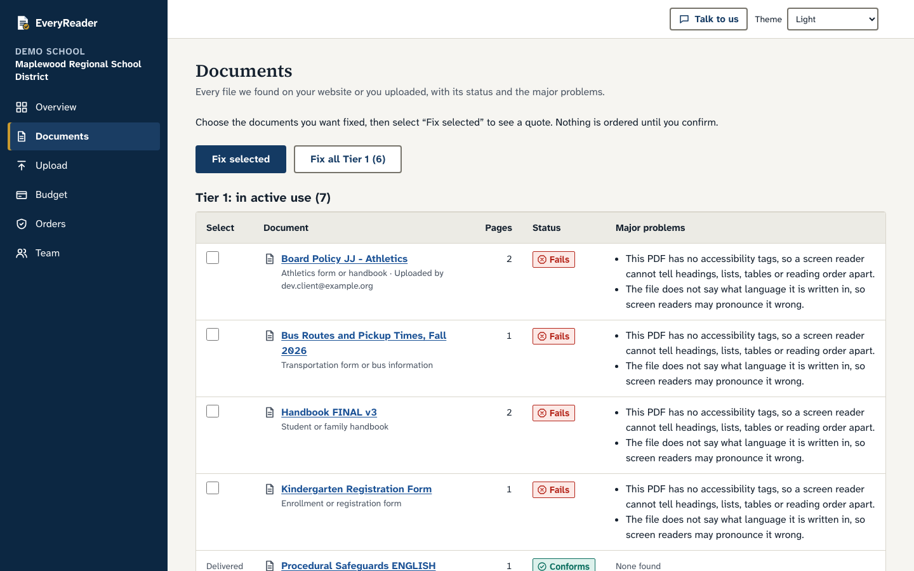Click the file icon beside Procedural Safeguards ENGLISH
This screenshot has width=914, height=571.
point(270,566)
